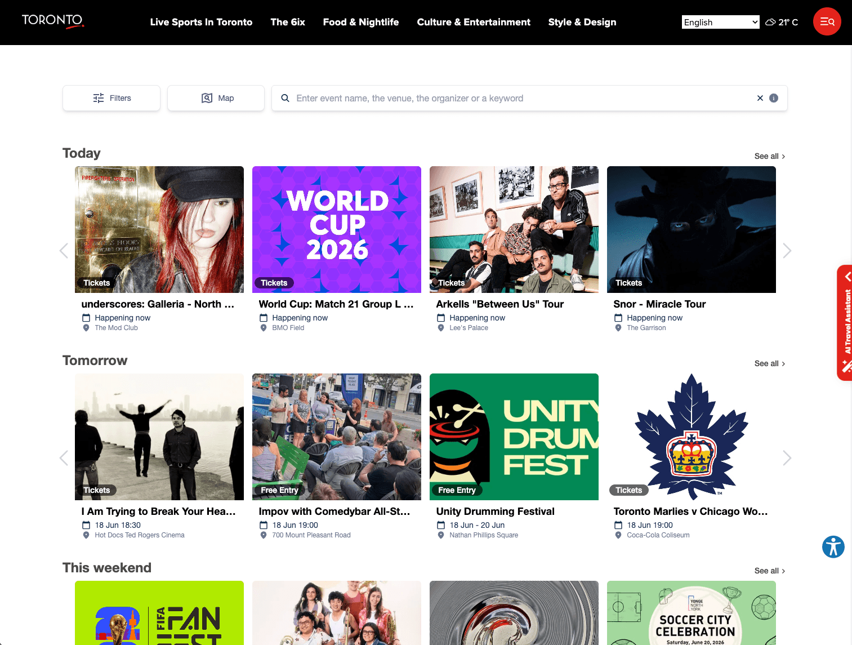This screenshot has width=852, height=645.
Task: Expand Today events via See all
Action: click(769, 156)
